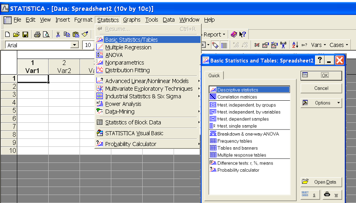Click the tag label toolbar icon
356x203 pixels.
(215, 45)
